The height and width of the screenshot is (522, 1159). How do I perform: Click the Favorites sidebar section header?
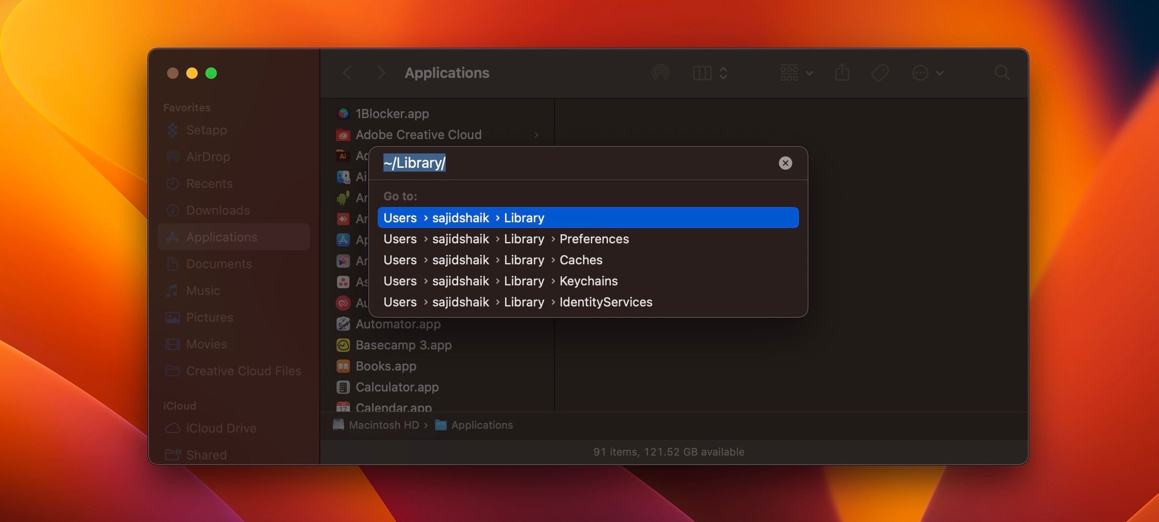[x=187, y=108]
